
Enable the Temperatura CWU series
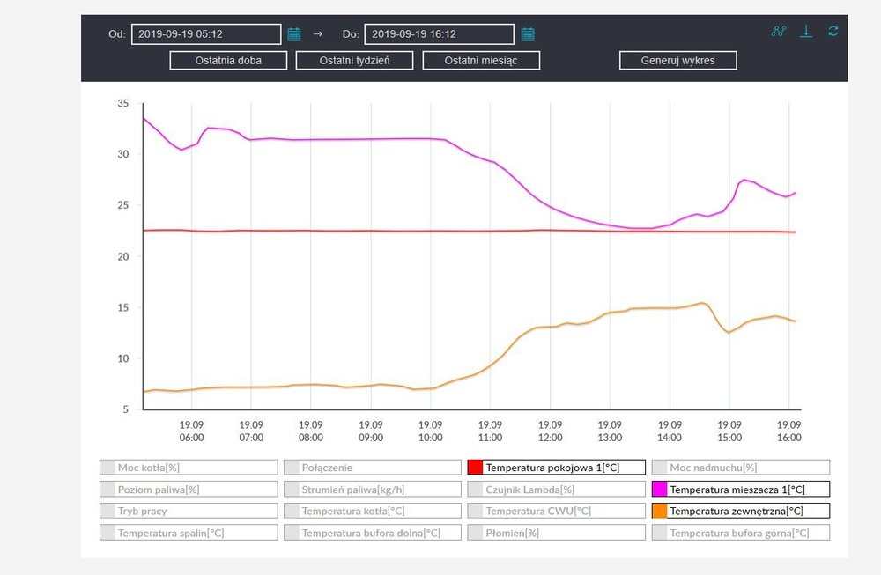point(557,511)
